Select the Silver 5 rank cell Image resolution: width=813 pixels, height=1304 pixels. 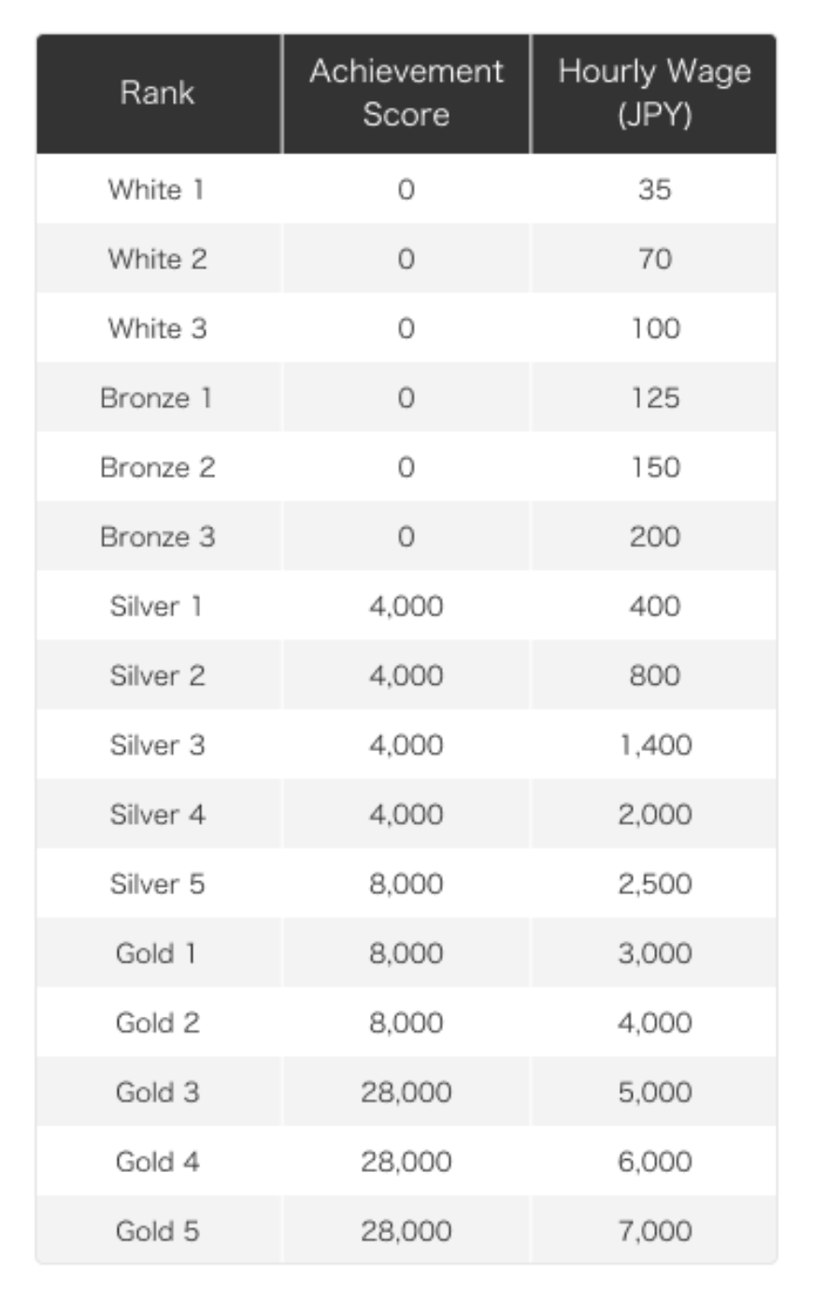coord(157,884)
